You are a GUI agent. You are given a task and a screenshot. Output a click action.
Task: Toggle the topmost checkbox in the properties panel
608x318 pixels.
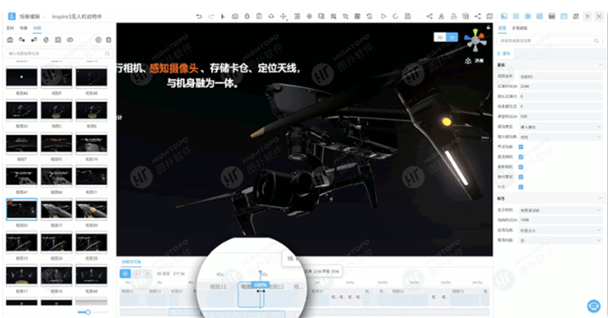click(521, 146)
